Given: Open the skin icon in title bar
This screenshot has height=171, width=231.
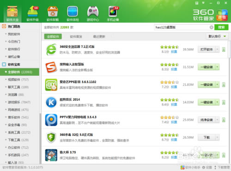Looking at the screenshot, I should [x=197, y=3].
